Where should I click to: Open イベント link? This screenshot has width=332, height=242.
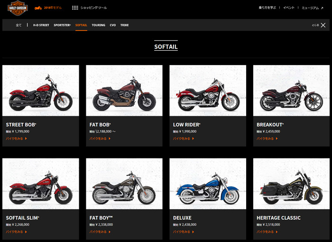pyautogui.click(x=289, y=8)
